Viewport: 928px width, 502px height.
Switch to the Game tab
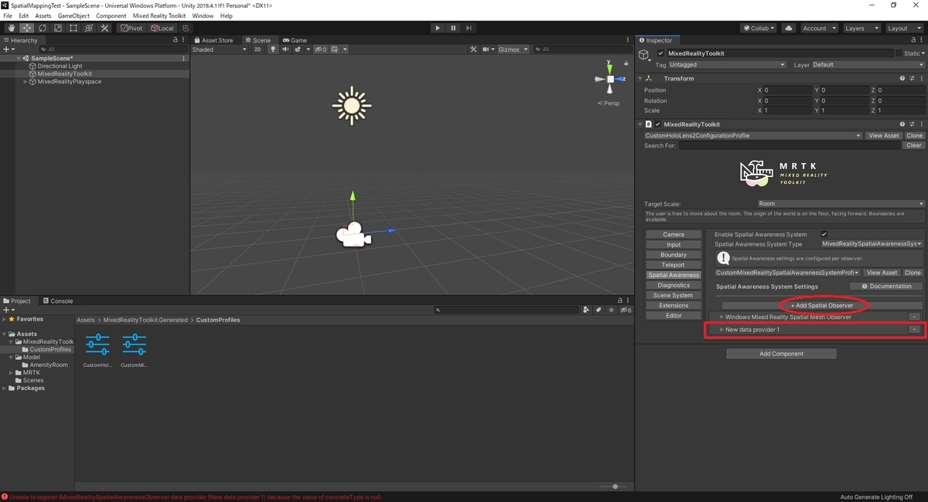pyautogui.click(x=295, y=40)
